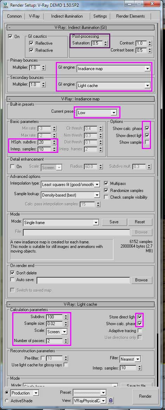Enable Adaptive tracing checkbox

pyautogui.click(x=140, y=330)
